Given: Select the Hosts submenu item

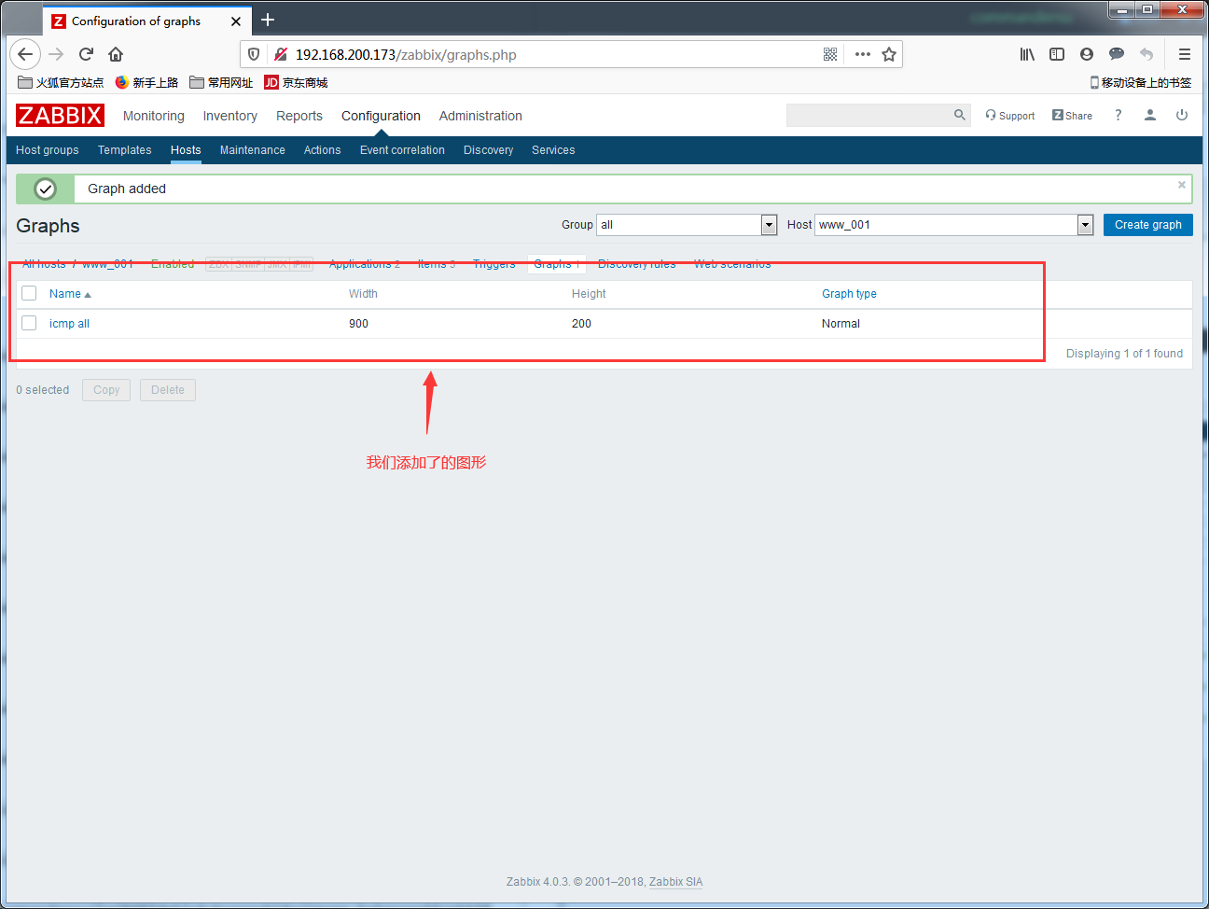Looking at the screenshot, I should pyautogui.click(x=186, y=150).
